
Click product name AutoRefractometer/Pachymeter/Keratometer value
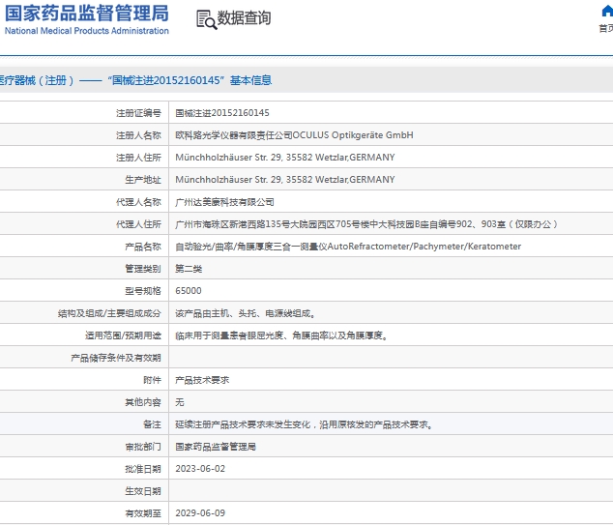pos(348,247)
